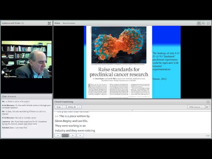The height and width of the screenshot is (159, 212).
Task: Click the Chat (Everyone) pod title
Action: [9, 96]
